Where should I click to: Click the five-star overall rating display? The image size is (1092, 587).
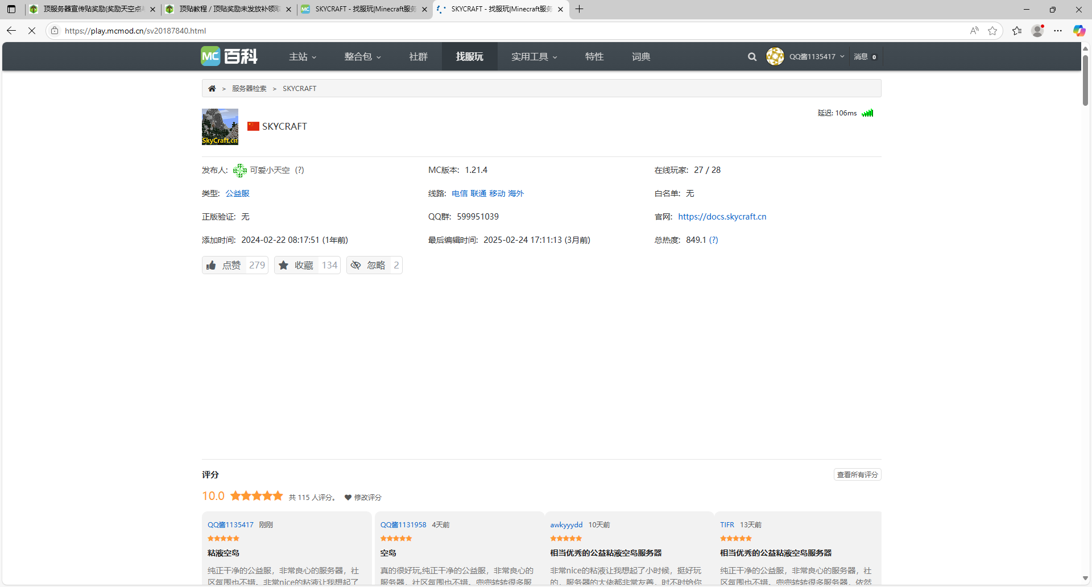click(257, 496)
